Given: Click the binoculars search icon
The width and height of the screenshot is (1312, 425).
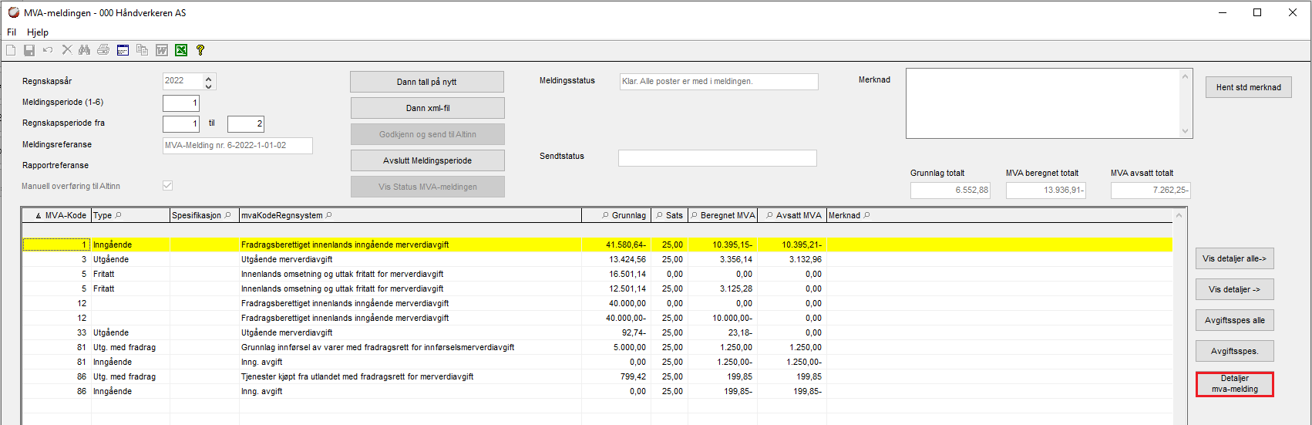Looking at the screenshot, I should 85,50.
